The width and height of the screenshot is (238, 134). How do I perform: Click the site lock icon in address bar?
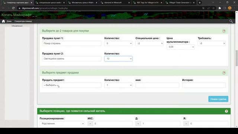(19, 8)
